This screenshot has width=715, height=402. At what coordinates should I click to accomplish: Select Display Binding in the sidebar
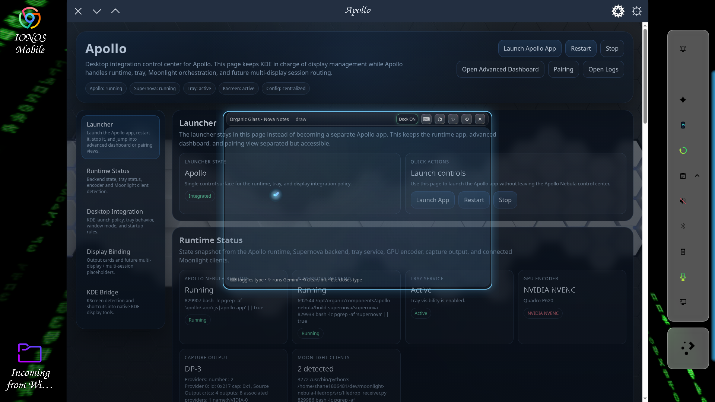click(120, 262)
